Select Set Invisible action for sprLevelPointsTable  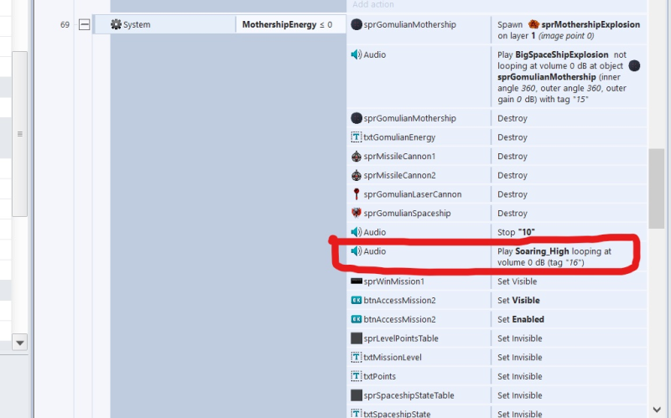pos(519,338)
